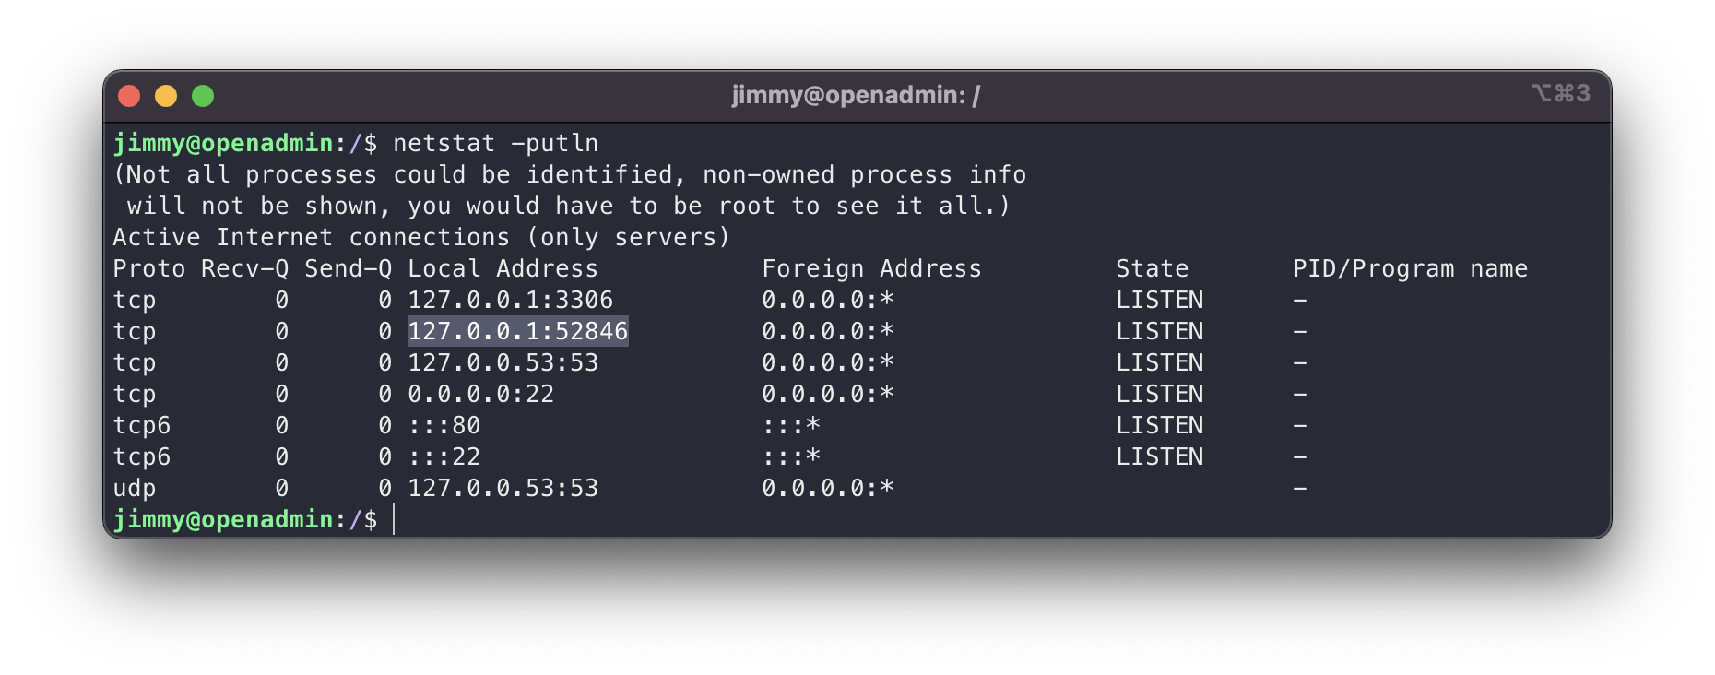Click the blinking cursor at the prompt

point(394,519)
